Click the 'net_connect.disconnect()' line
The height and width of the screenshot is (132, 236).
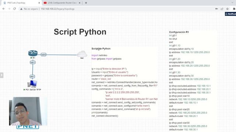(x=105, y=116)
